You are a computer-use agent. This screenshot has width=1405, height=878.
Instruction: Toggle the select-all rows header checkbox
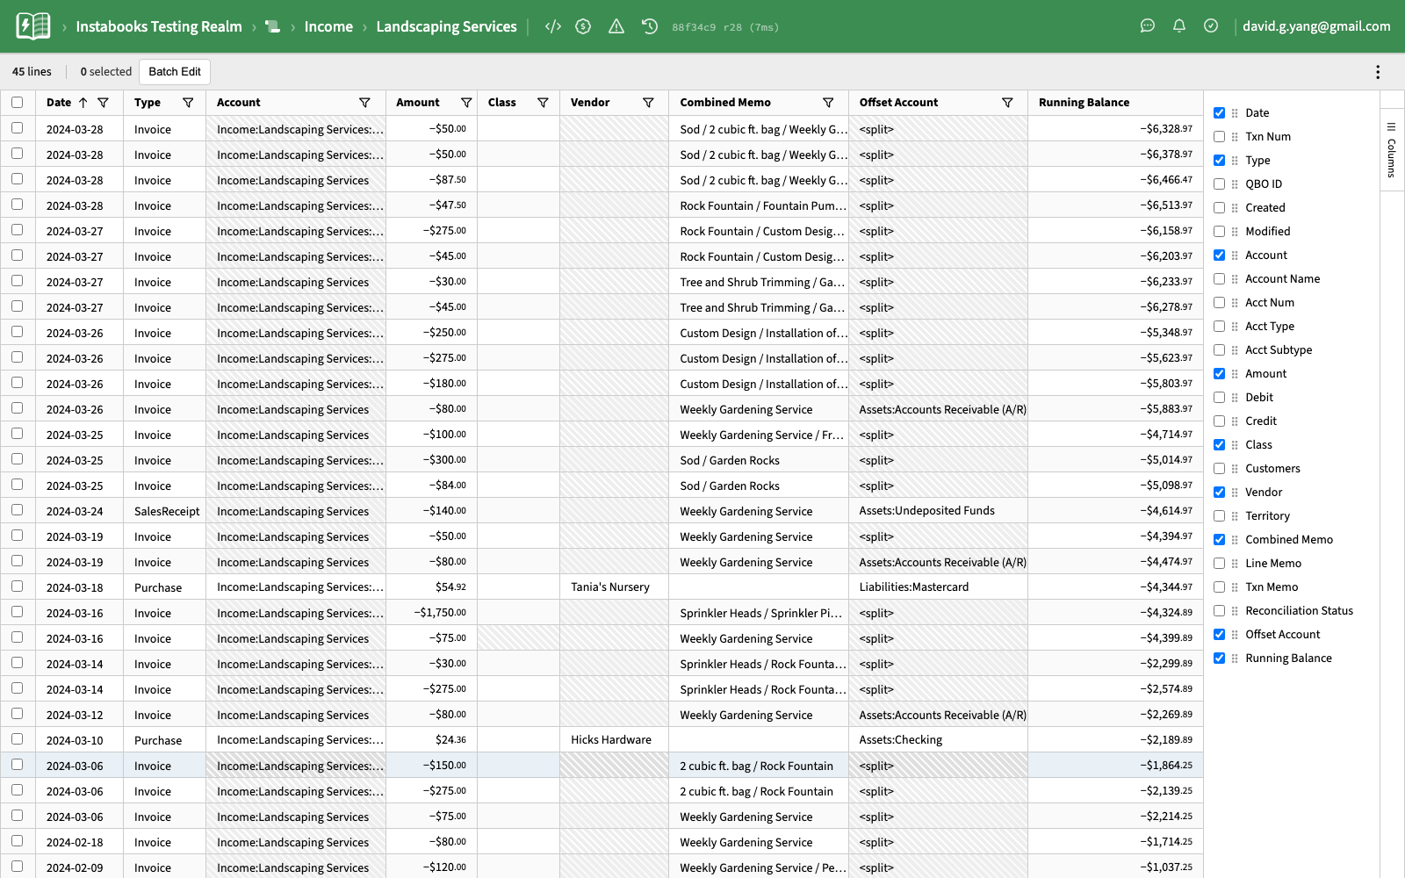tap(17, 103)
